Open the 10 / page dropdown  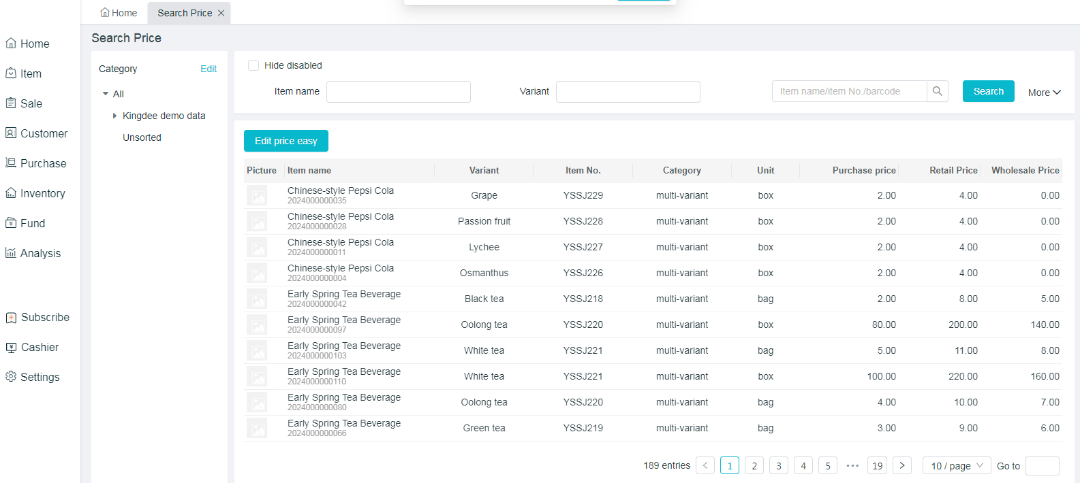(957, 466)
